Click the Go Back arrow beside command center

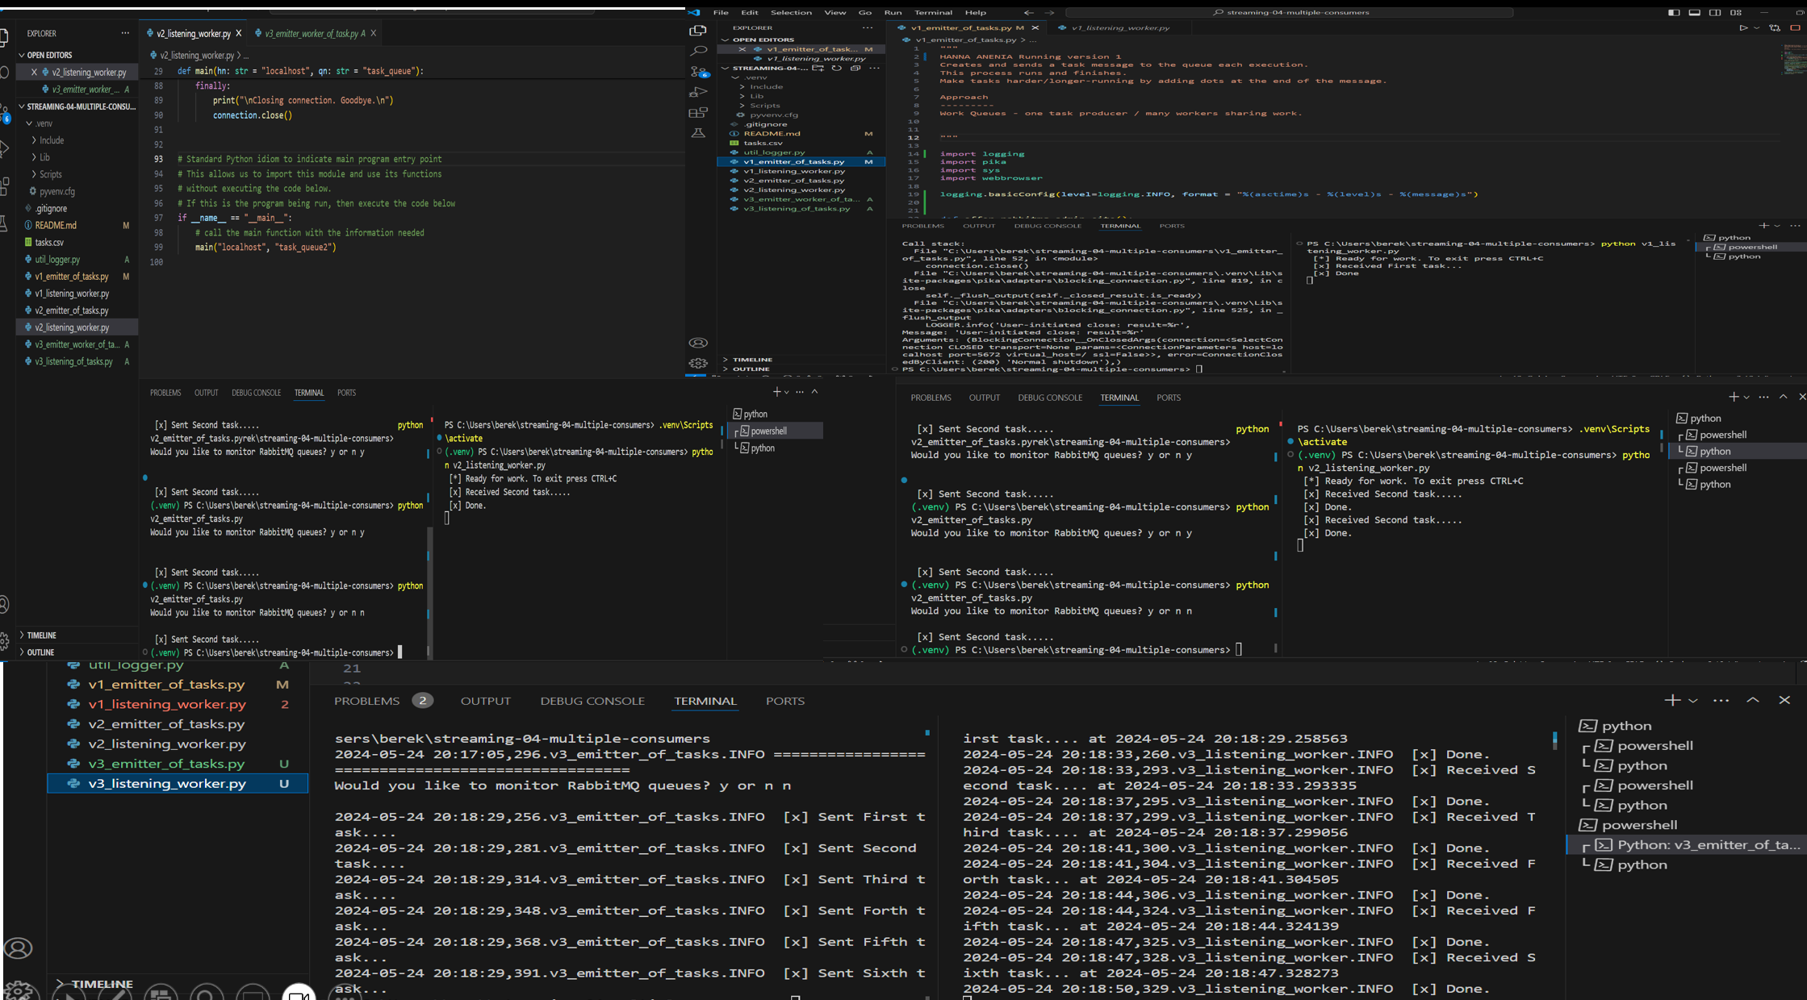(1028, 12)
